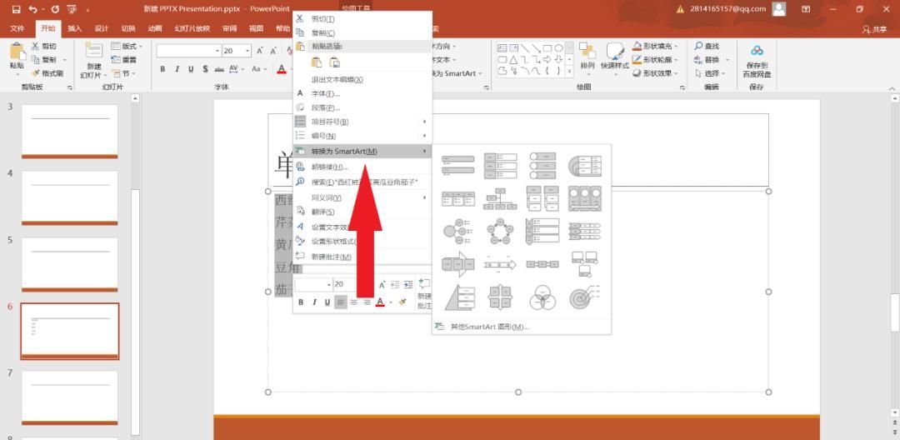Switch to the Insert (插入) tab
Image resolution: width=900 pixels, height=440 pixels.
75,28
